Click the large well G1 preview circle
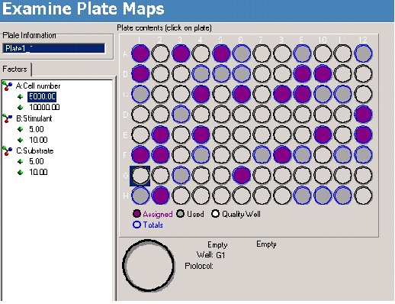 tap(149, 265)
